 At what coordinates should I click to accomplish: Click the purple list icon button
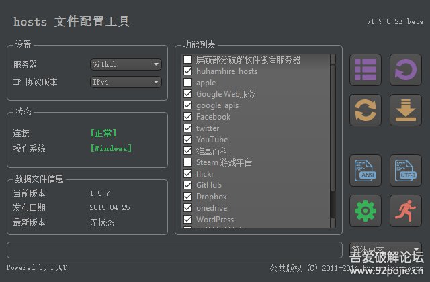coord(365,70)
